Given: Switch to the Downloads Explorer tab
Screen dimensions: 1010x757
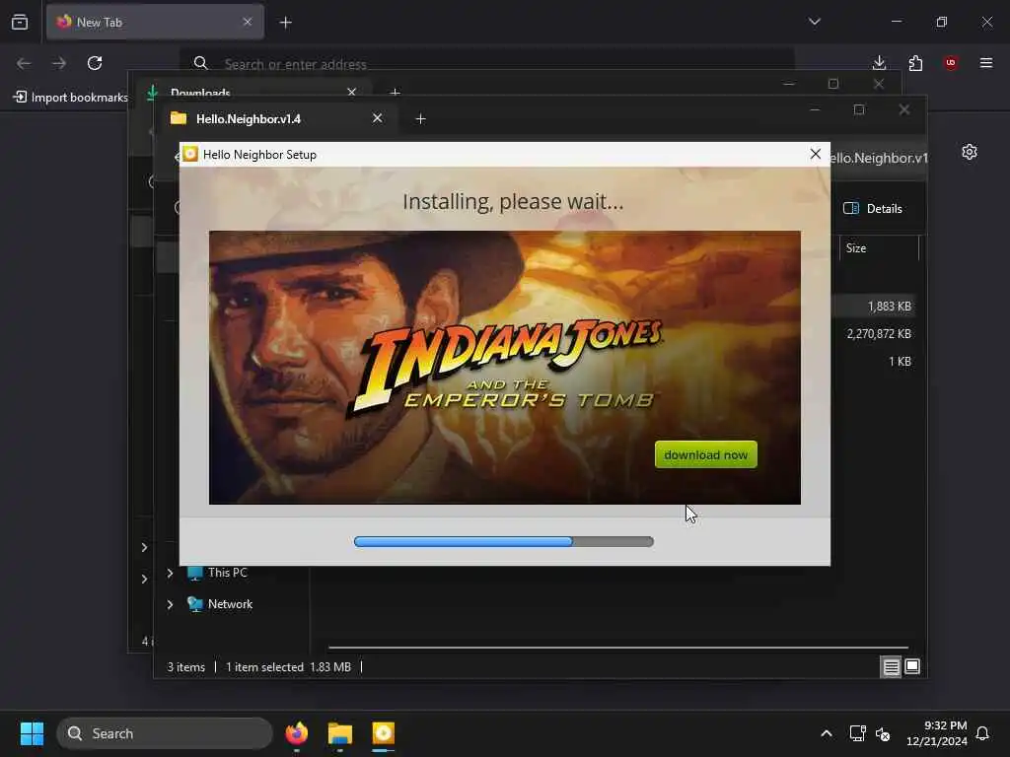Looking at the screenshot, I should pyautogui.click(x=254, y=92).
